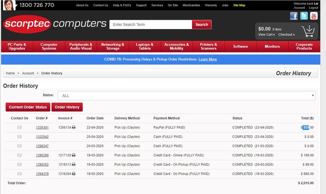Image resolution: width=326 pixels, height=194 pixels.
Task: Click the View Cart link
Action: tap(266, 34)
